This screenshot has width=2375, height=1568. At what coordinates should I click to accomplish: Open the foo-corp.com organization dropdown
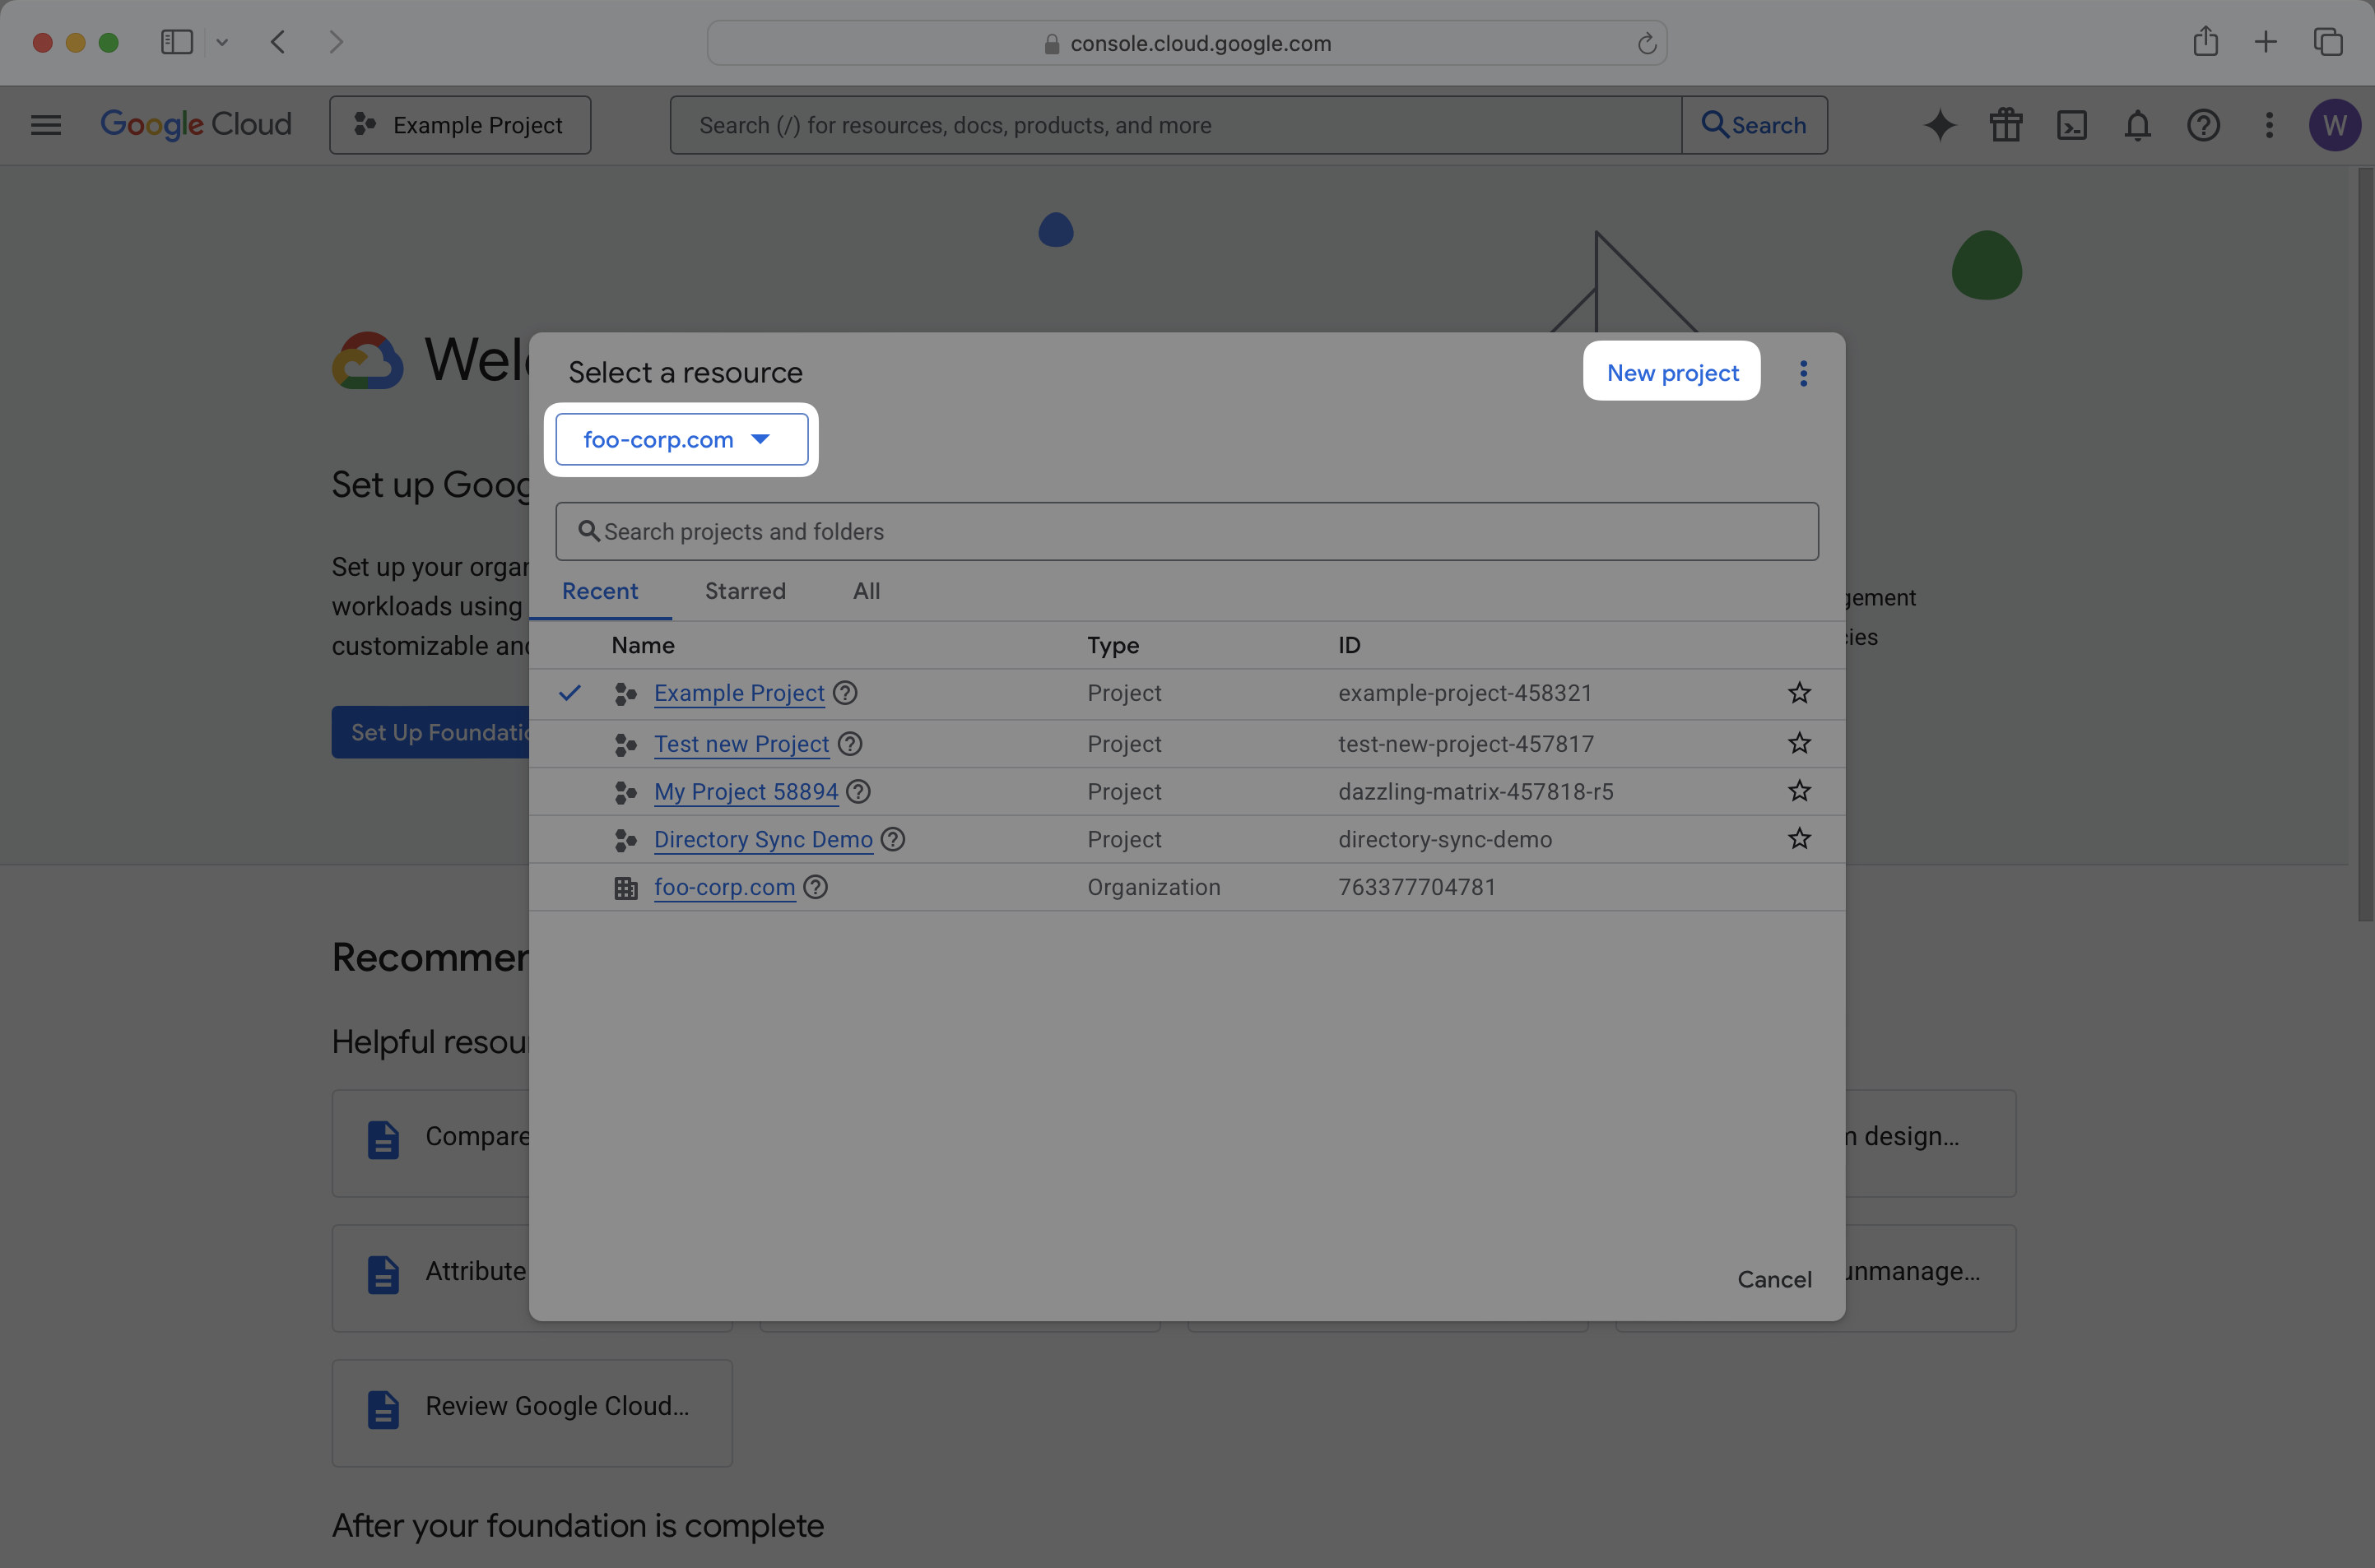[681, 439]
